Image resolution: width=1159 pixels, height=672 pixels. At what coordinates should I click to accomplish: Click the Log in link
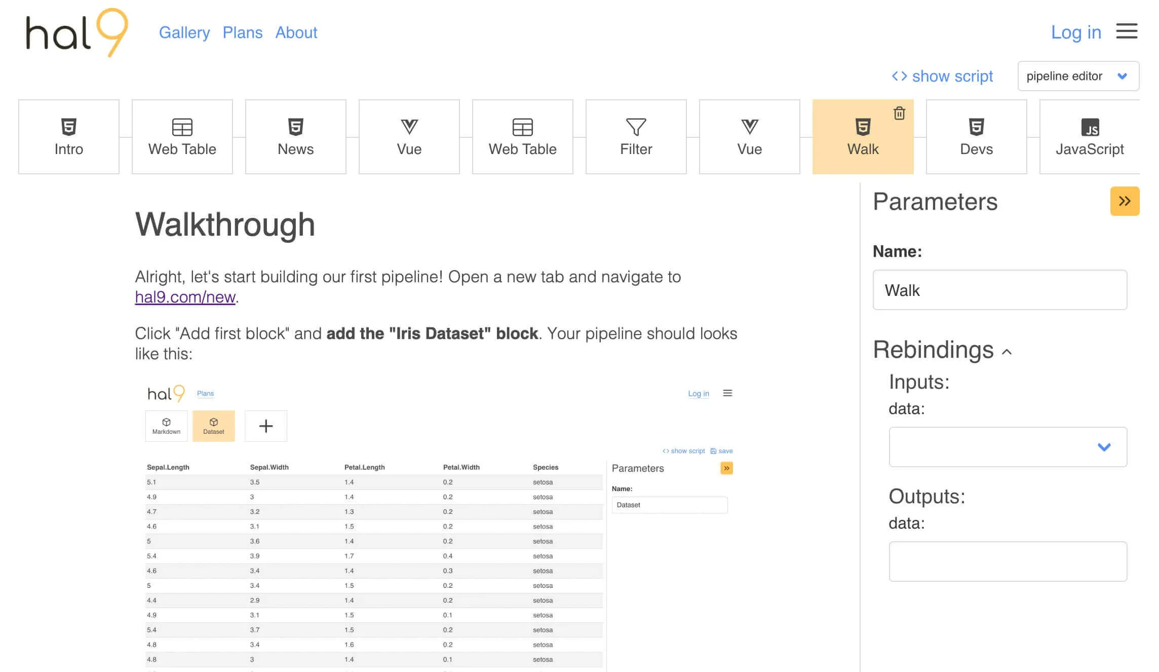click(x=1076, y=32)
